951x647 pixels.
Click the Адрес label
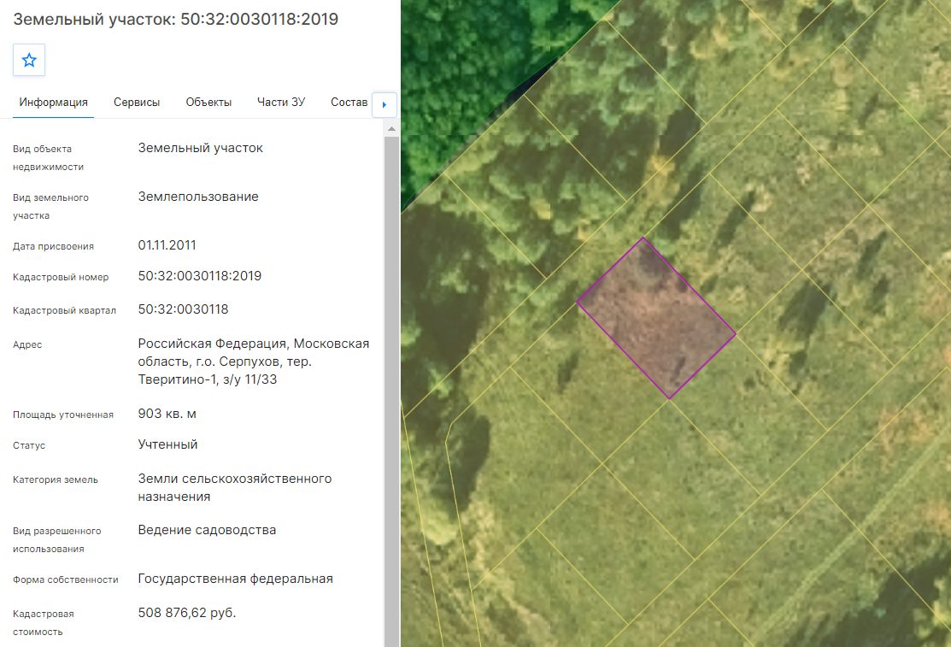pos(27,344)
